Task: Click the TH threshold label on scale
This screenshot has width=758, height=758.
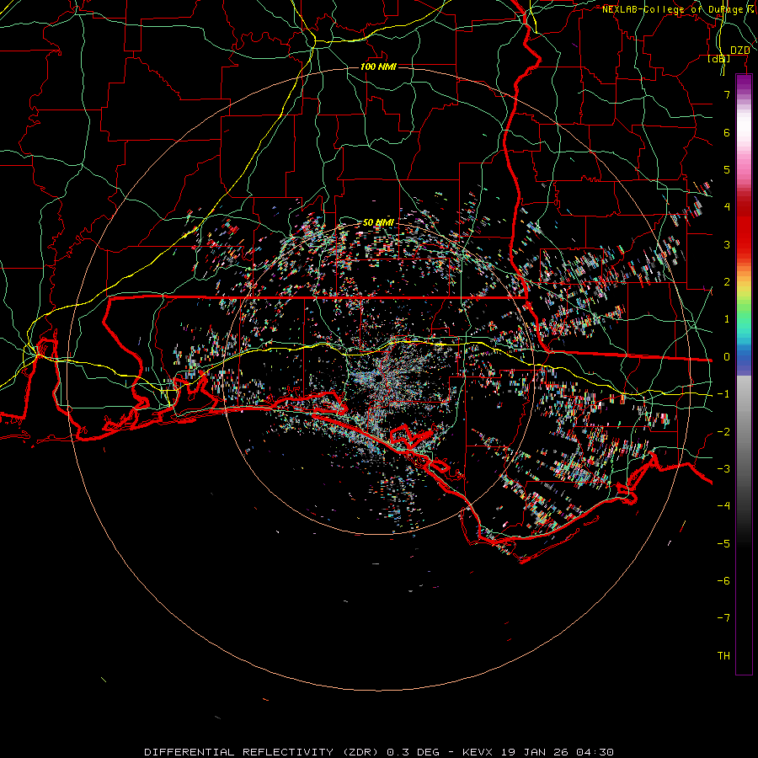Action: [723, 656]
